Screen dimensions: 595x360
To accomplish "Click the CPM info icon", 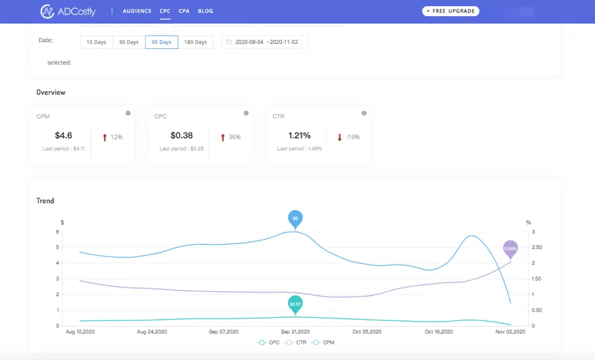I will tap(128, 113).
